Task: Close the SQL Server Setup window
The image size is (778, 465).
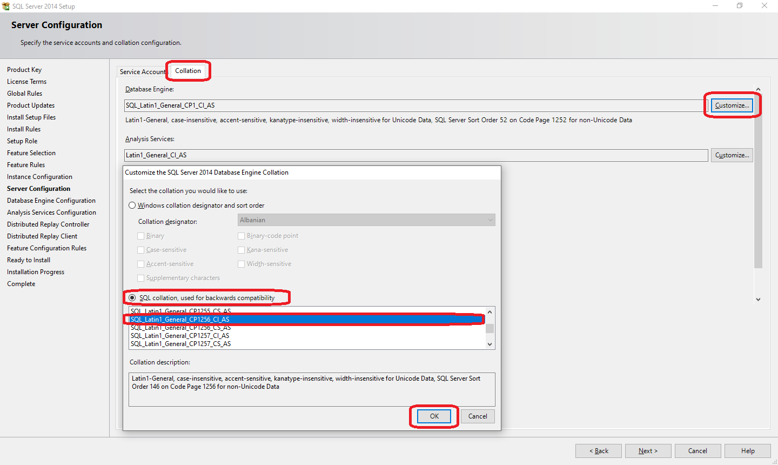Action: (764, 6)
